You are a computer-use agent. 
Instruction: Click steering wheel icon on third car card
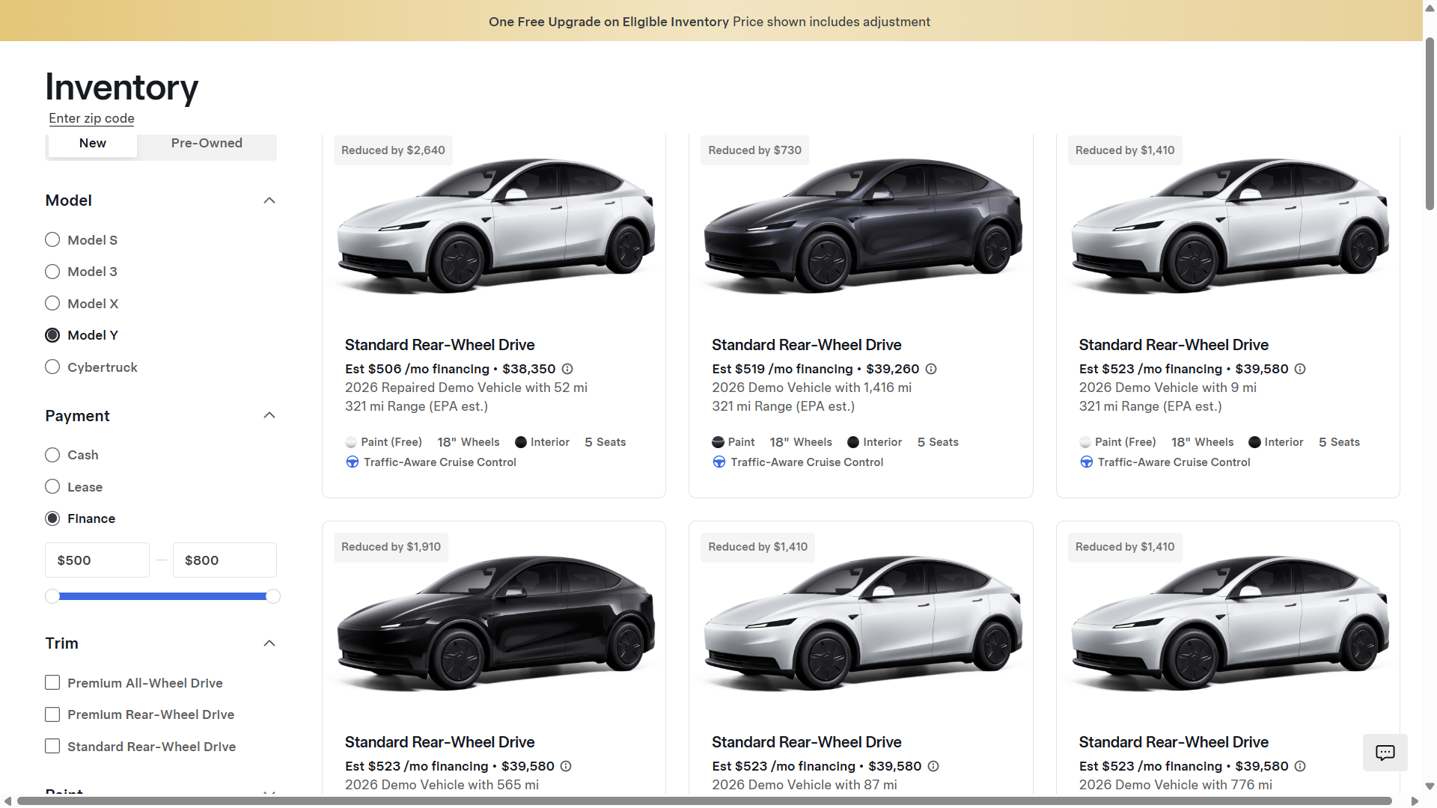(x=1086, y=462)
